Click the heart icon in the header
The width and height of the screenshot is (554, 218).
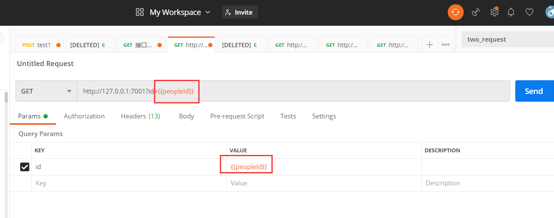click(529, 12)
